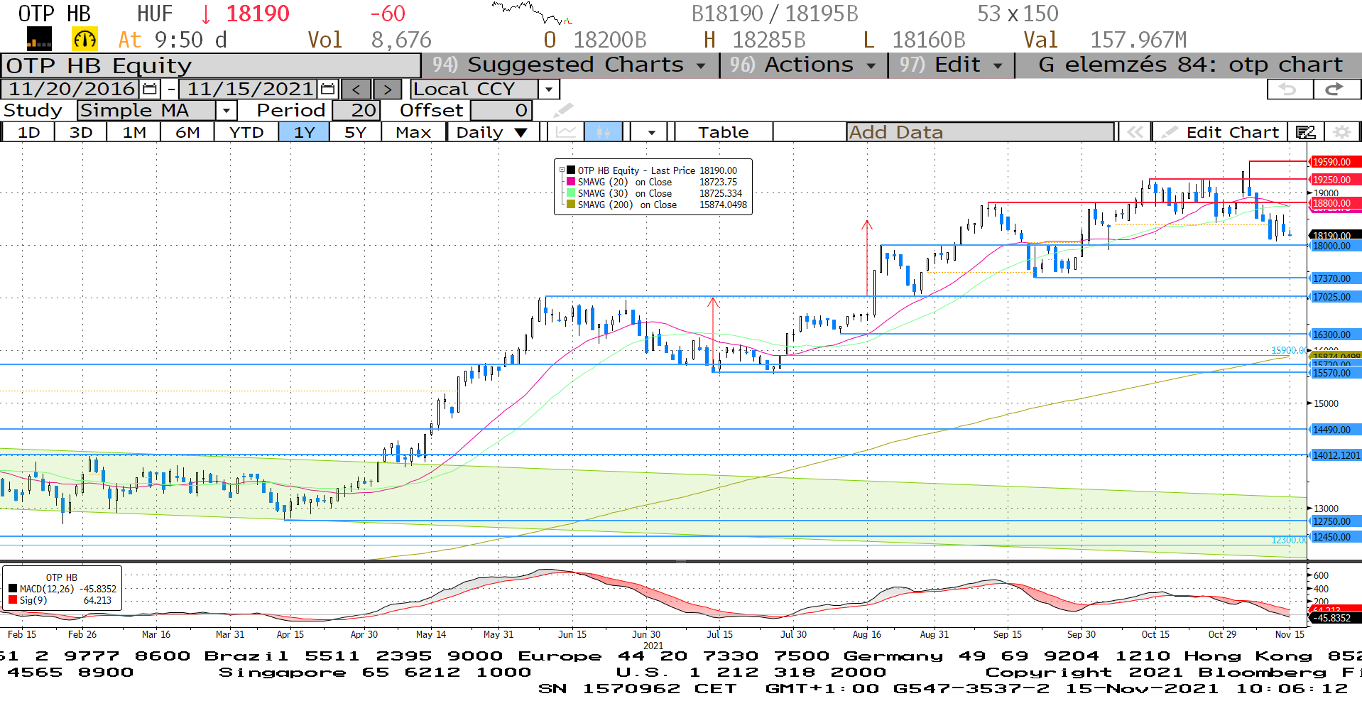The width and height of the screenshot is (1362, 728).
Task: Click the OTP HB Equity security field
Action: (x=211, y=66)
